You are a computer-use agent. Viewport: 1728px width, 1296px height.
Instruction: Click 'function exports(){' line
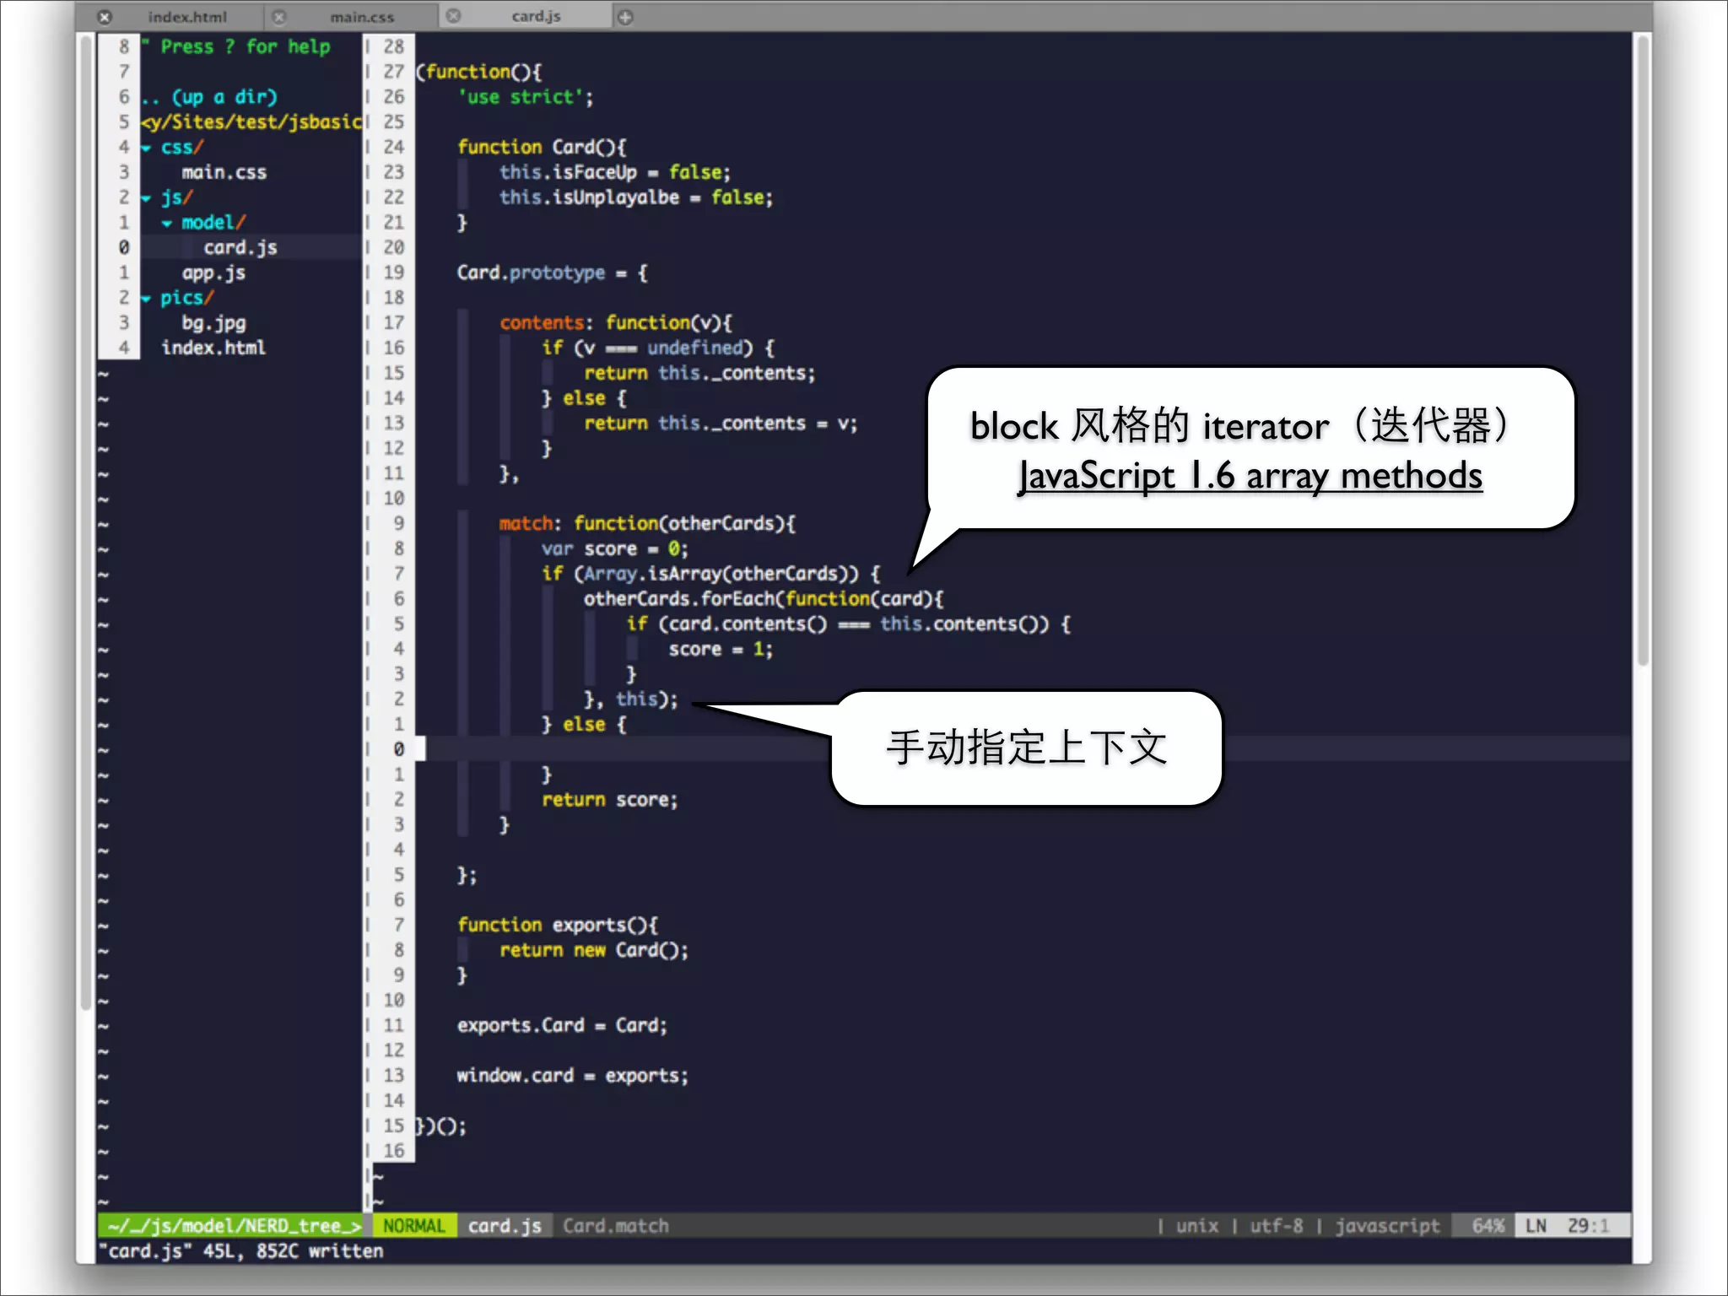558,925
